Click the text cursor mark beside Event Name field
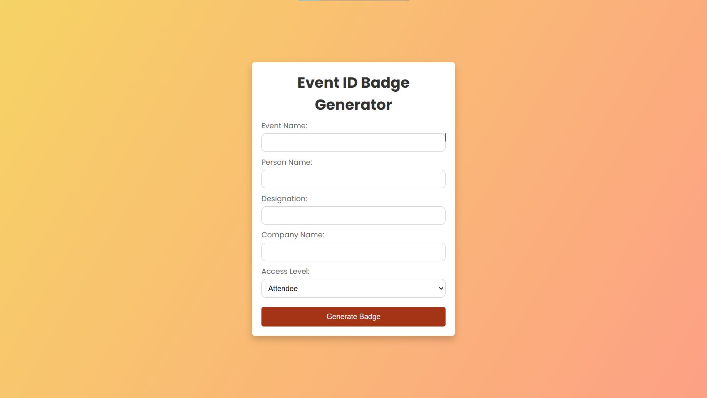The width and height of the screenshot is (707, 398). [445, 137]
